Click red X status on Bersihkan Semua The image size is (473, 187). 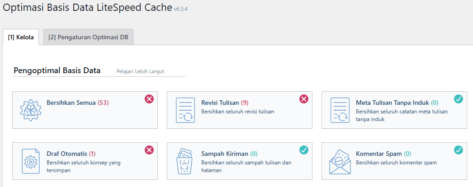click(x=149, y=99)
